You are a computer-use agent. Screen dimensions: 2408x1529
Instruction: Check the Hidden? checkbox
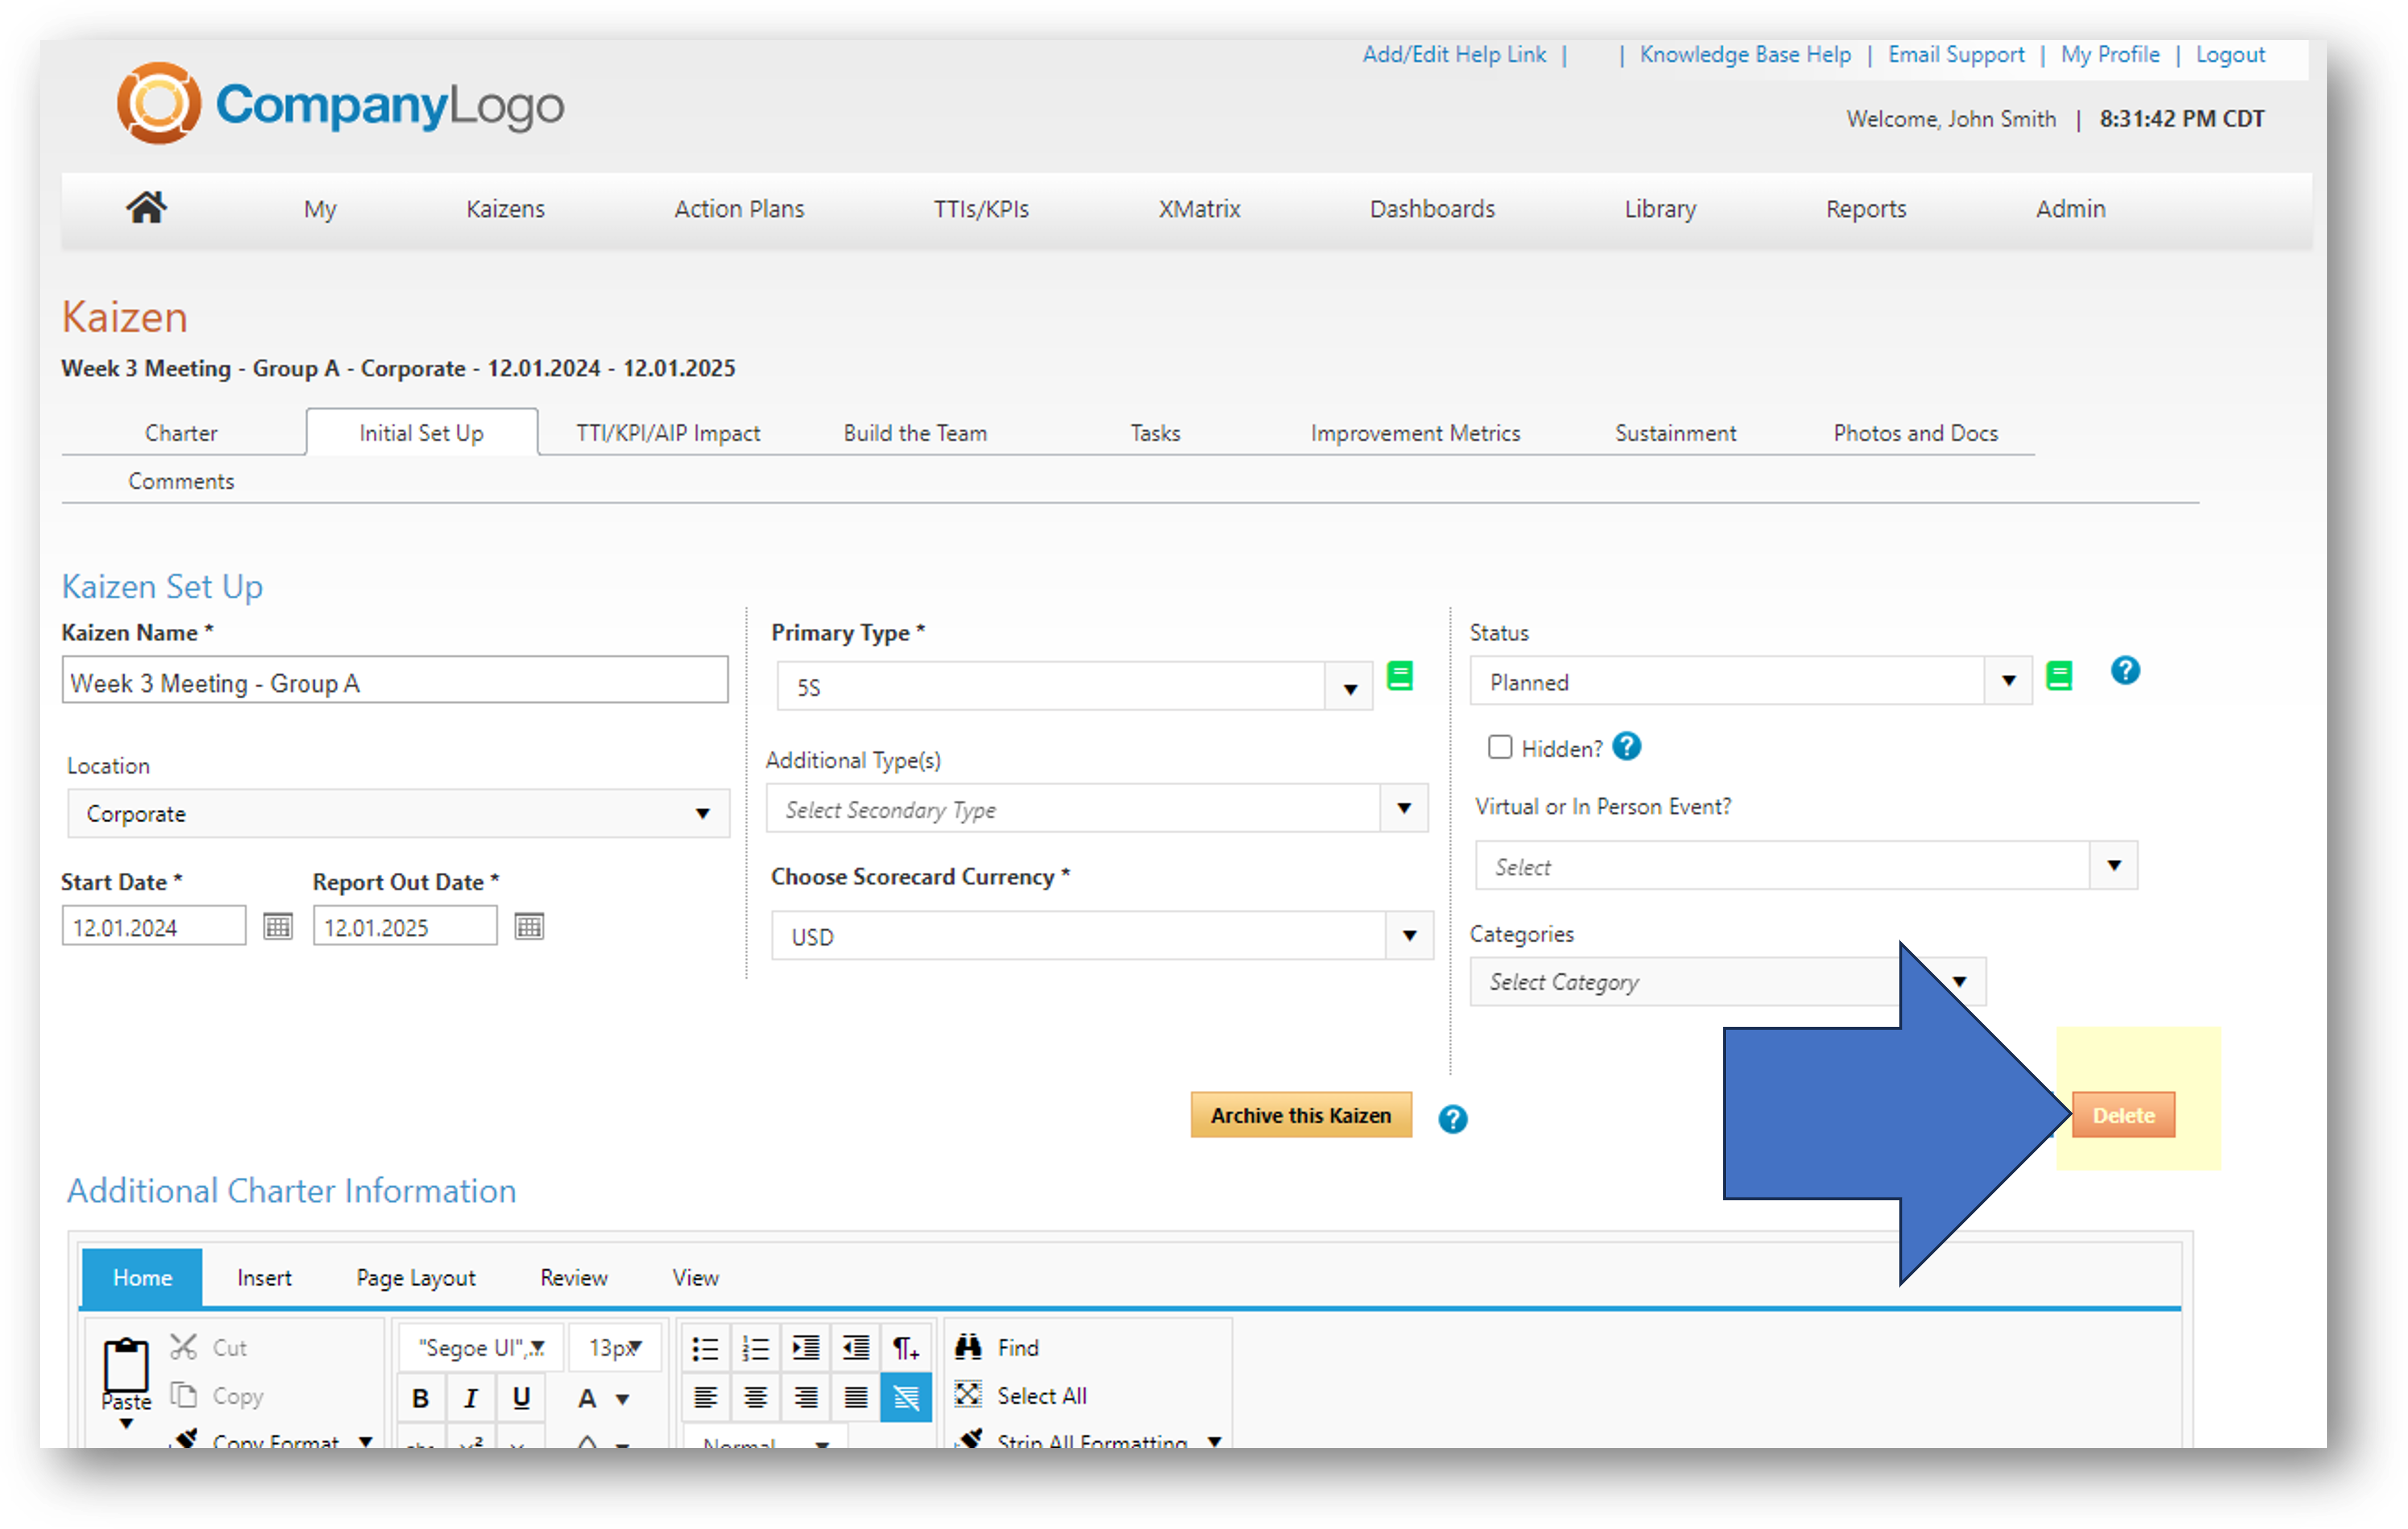[1499, 747]
